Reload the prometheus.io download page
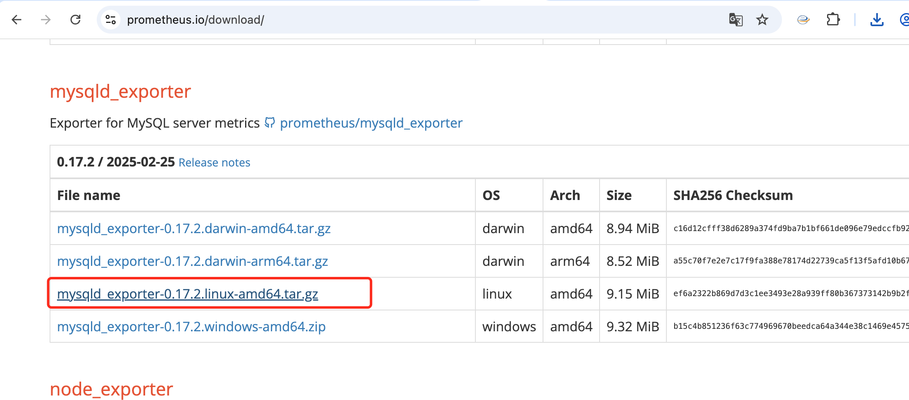 click(75, 20)
